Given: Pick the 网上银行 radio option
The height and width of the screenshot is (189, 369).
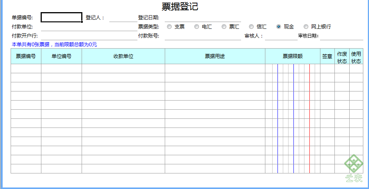Looking at the screenshot, I should point(306,27).
